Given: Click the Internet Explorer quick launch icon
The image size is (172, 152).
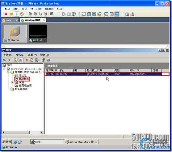Looking at the screenshot, I should point(15,142).
